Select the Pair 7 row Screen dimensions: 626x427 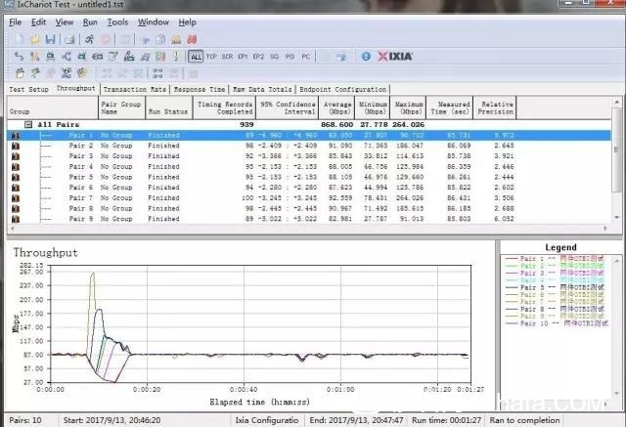[309, 197]
